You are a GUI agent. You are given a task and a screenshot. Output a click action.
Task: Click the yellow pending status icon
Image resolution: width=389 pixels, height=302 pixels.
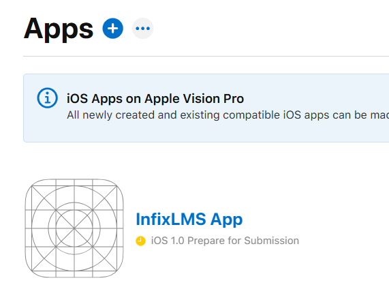coord(140,241)
